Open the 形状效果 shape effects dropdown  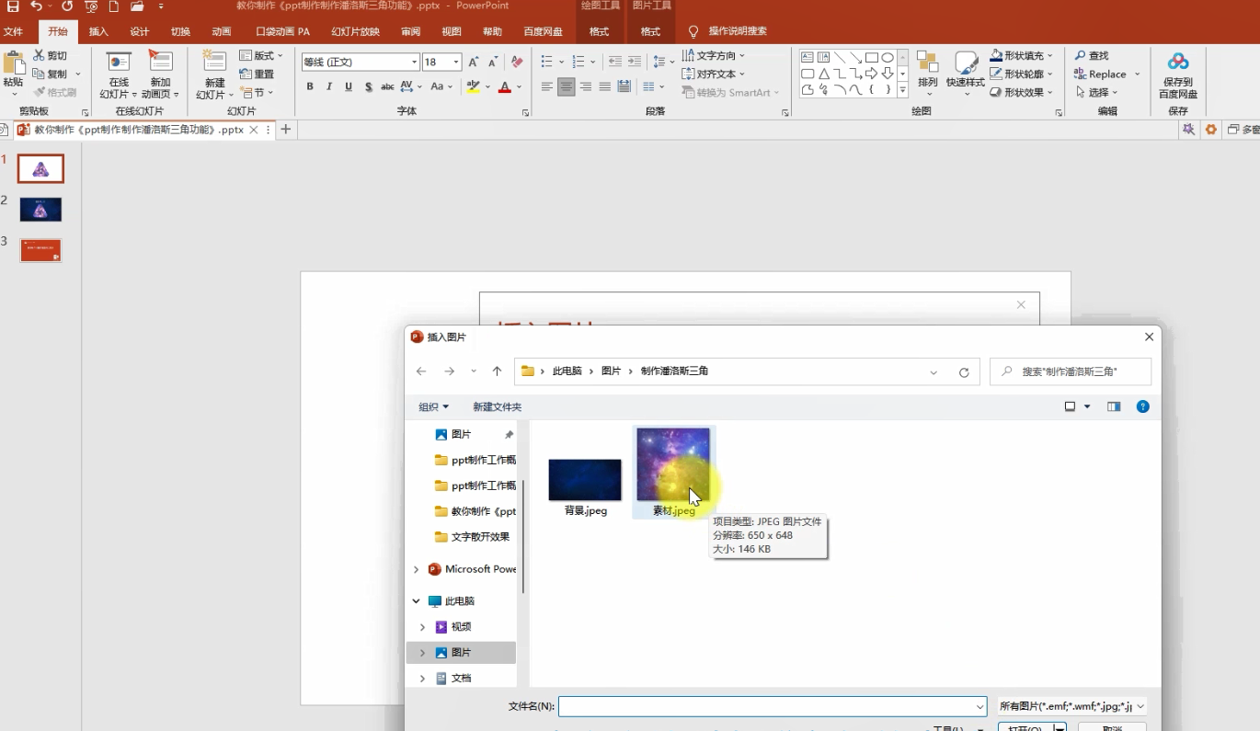pyautogui.click(x=1022, y=93)
